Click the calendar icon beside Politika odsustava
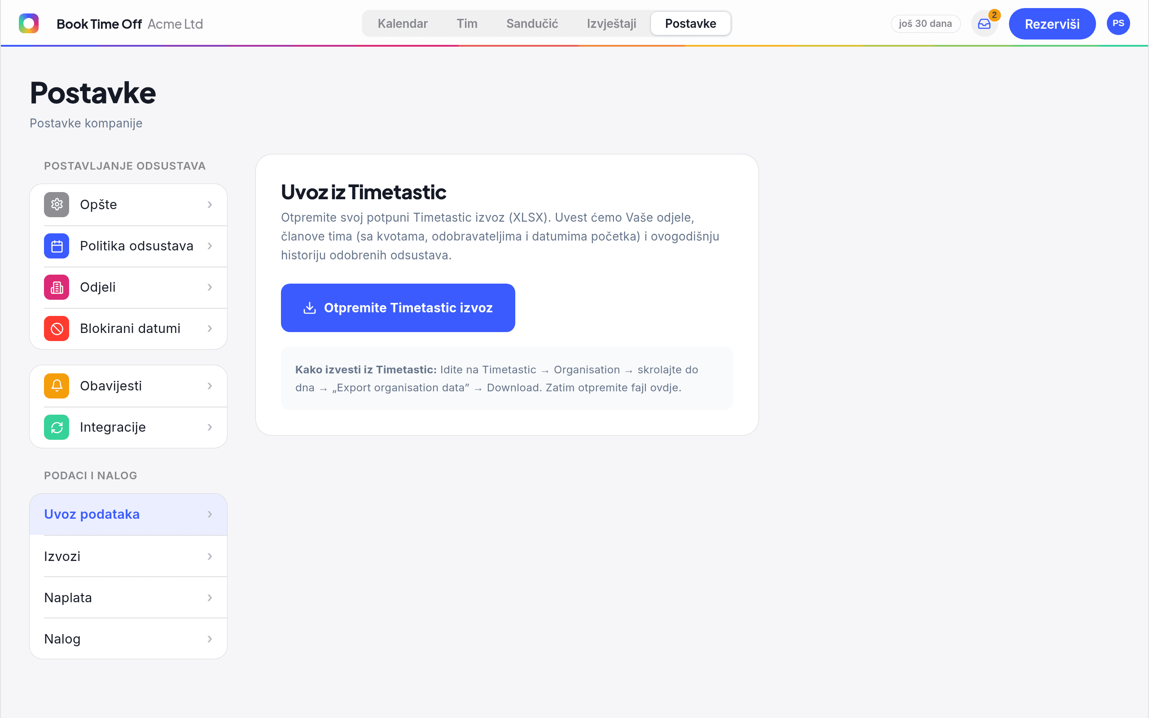Viewport: 1149px width, 718px height. click(x=57, y=246)
